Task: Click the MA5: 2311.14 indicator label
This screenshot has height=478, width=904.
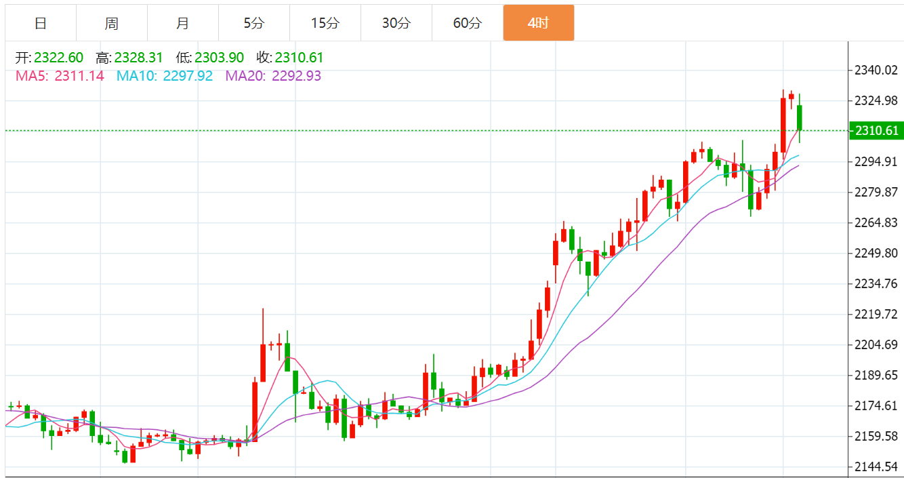Action: coord(60,76)
